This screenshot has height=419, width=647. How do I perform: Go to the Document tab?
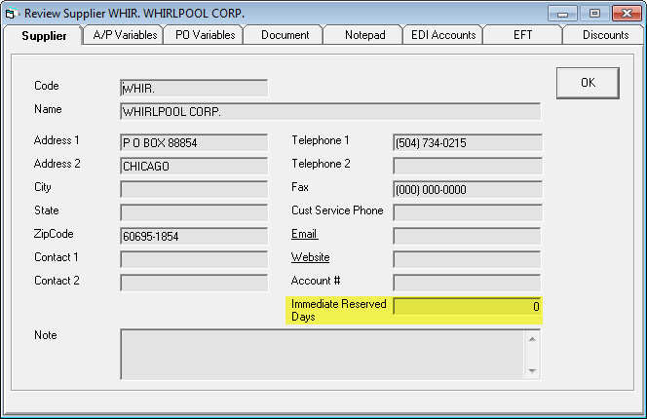point(285,35)
